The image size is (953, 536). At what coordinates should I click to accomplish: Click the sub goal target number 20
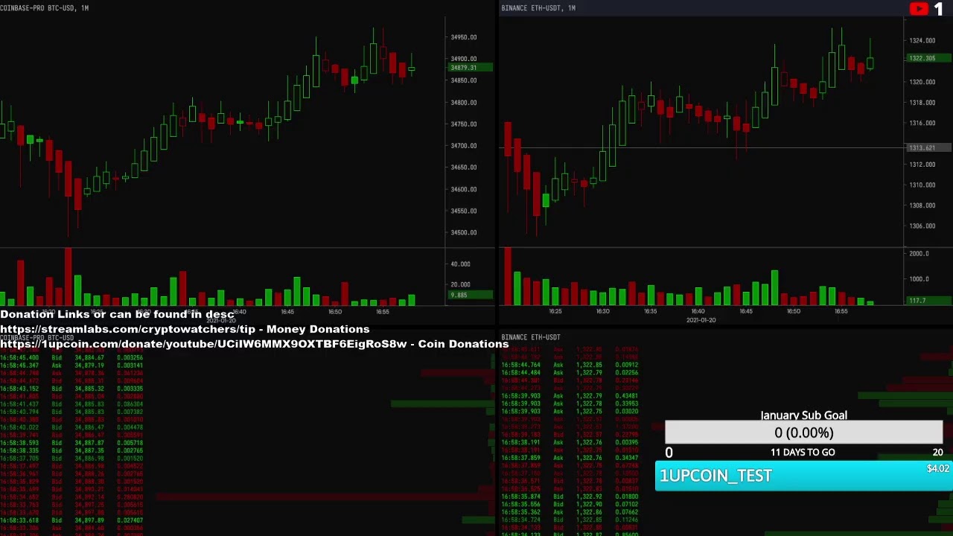(937, 452)
